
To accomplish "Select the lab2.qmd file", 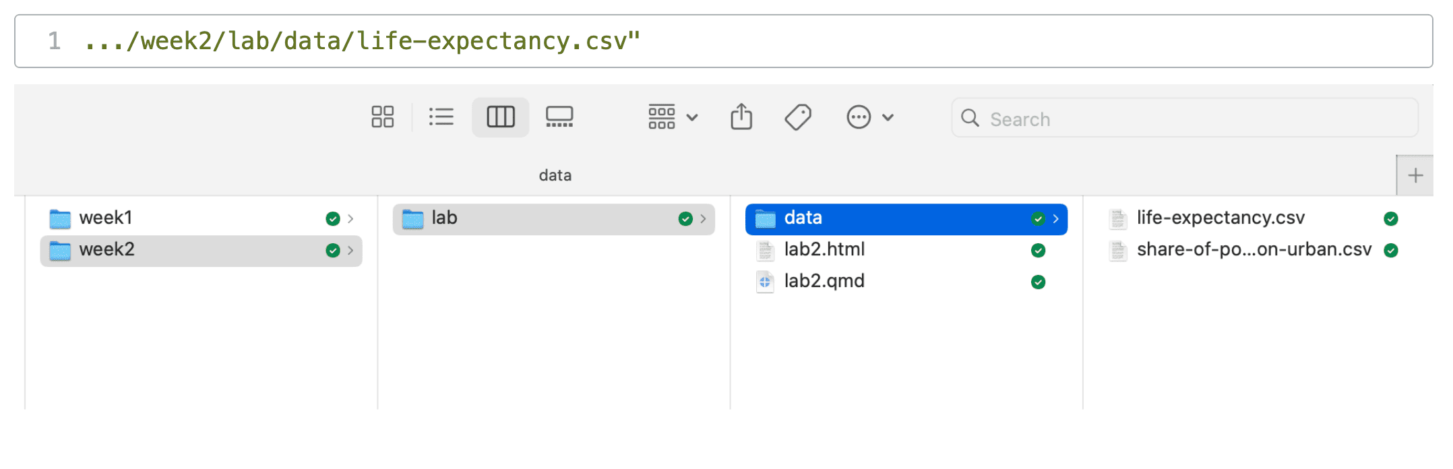I will pyautogui.click(x=824, y=282).
